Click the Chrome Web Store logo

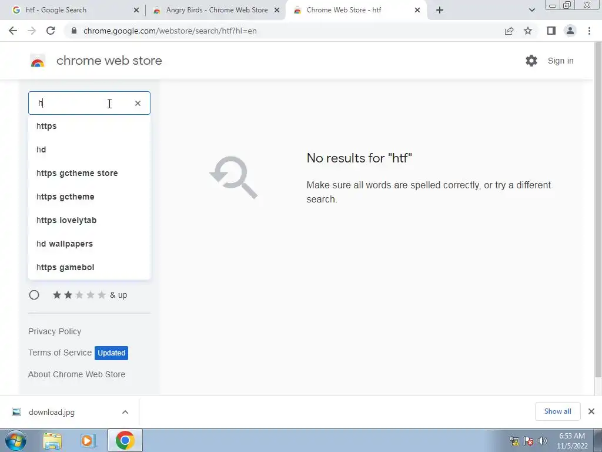(38, 61)
